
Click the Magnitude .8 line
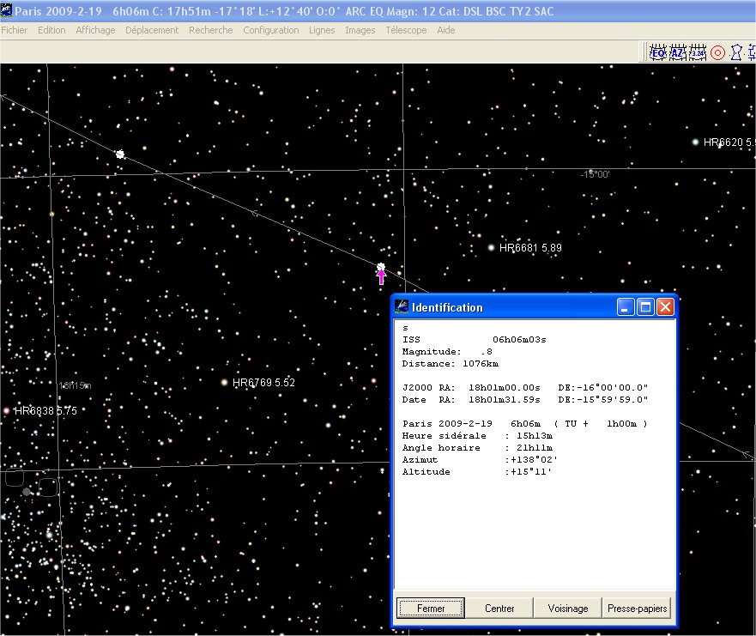[447, 352]
